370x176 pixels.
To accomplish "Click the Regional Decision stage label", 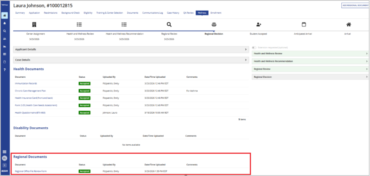I will click(214, 34).
